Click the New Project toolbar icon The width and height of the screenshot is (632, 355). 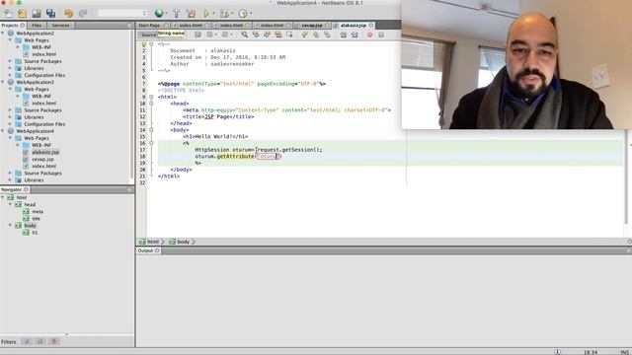[x=22, y=13]
